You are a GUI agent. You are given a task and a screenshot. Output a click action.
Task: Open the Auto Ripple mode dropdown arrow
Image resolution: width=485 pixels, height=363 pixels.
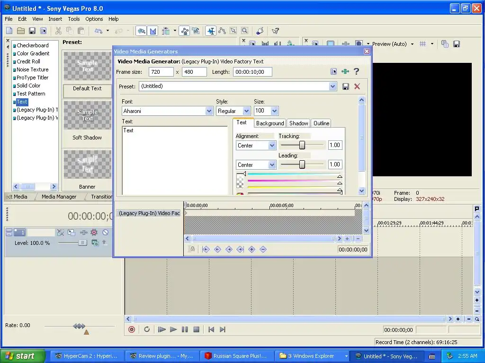coord(175,31)
